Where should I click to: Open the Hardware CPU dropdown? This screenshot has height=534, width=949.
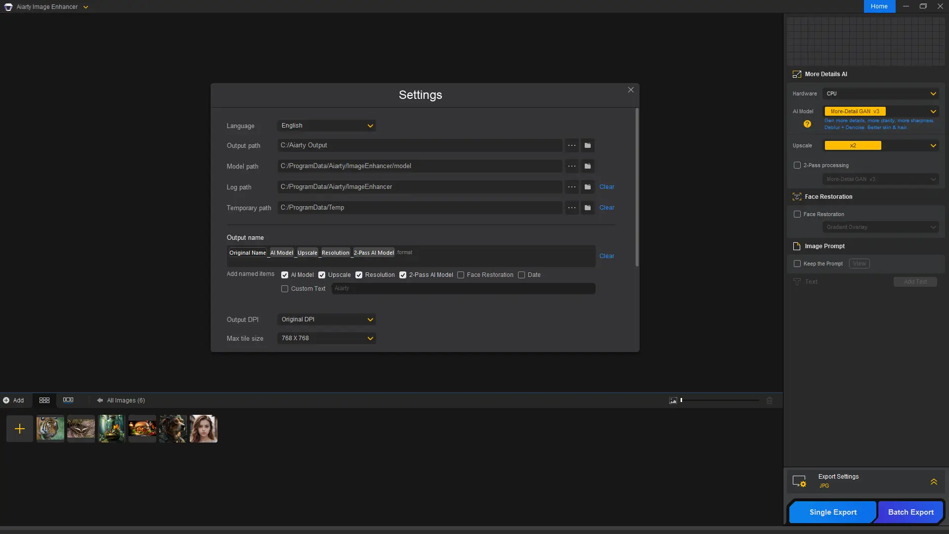[x=881, y=93]
